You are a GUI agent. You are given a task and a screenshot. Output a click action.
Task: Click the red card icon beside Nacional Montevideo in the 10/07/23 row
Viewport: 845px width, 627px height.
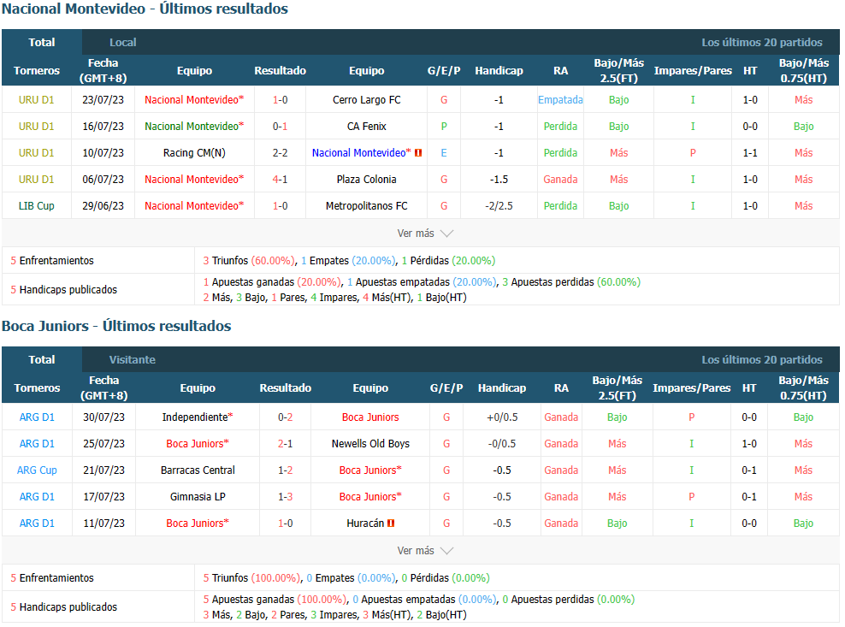pos(418,153)
